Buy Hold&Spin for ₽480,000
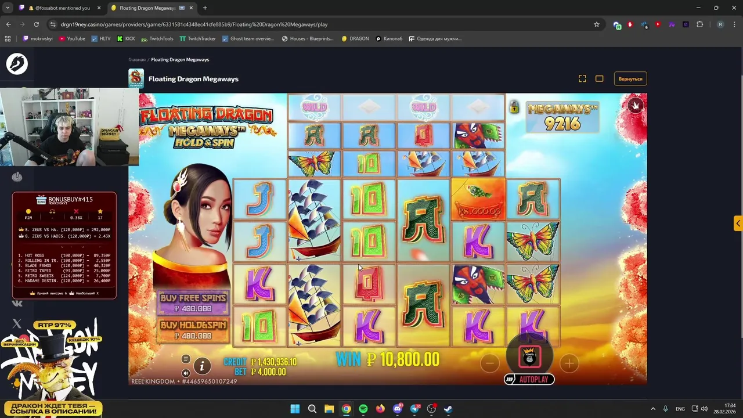This screenshot has width=743, height=418. tap(193, 330)
